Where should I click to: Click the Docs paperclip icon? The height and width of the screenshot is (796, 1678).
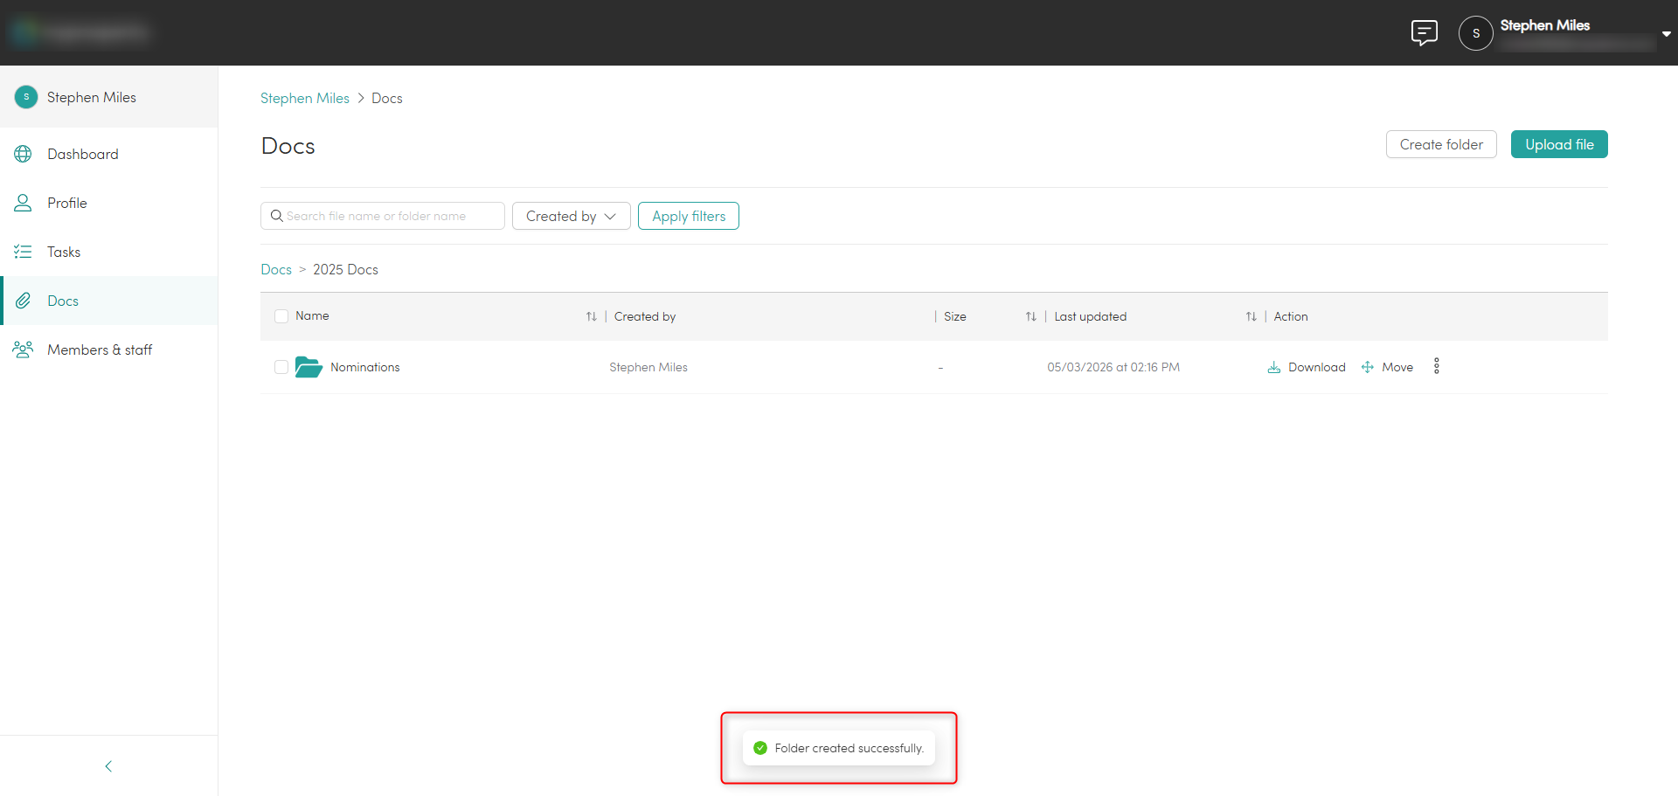pos(24,301)
